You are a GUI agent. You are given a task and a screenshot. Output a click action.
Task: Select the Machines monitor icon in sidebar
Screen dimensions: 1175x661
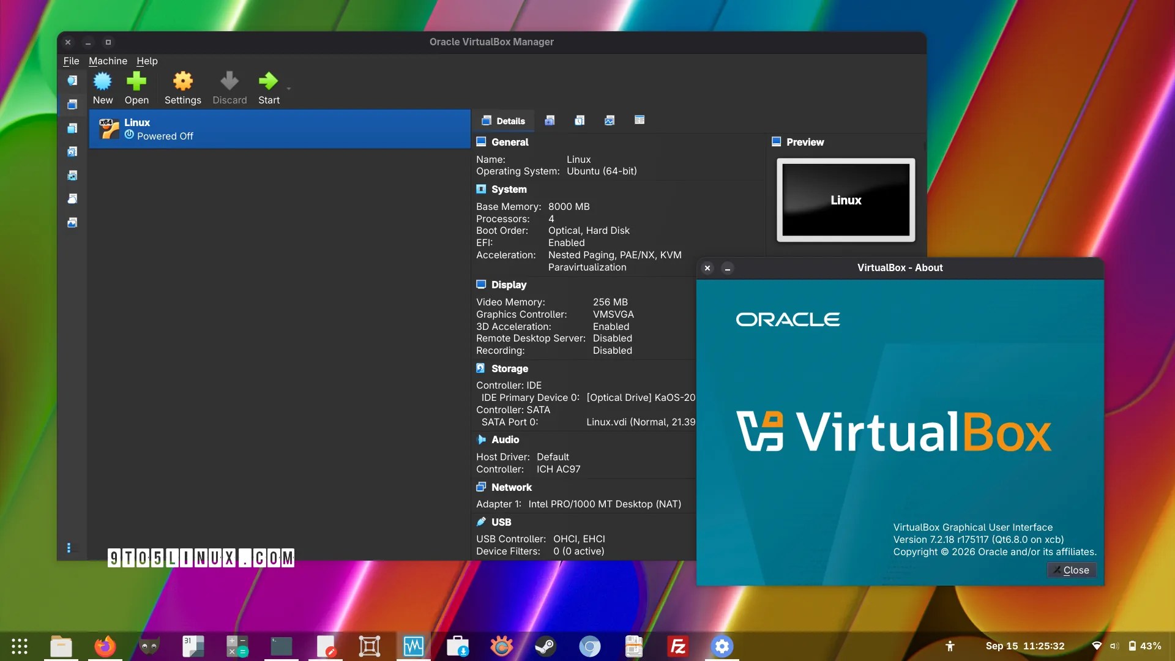[x=72, y=104]
